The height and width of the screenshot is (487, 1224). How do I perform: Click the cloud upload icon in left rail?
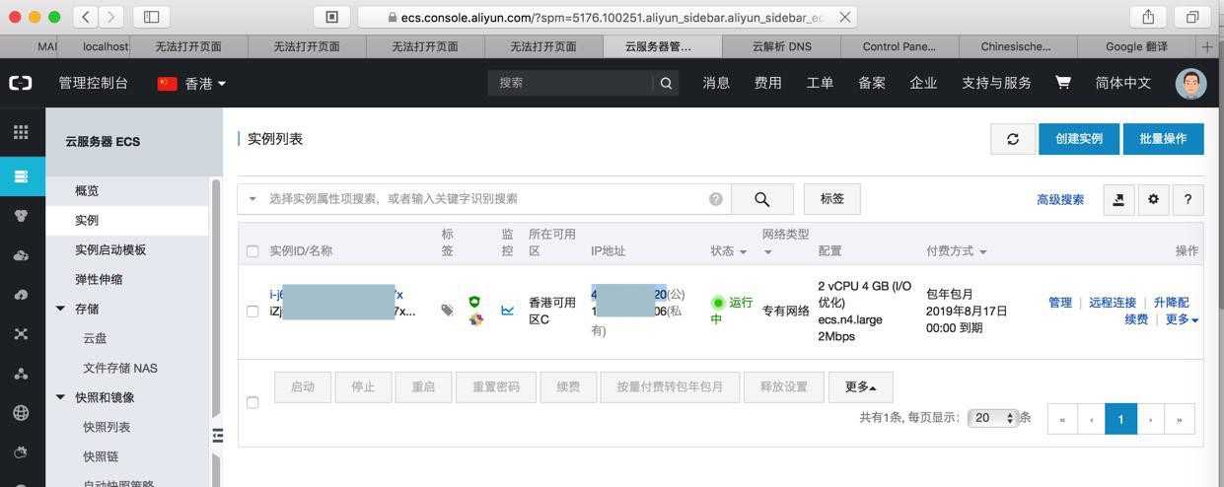[21, 295]
